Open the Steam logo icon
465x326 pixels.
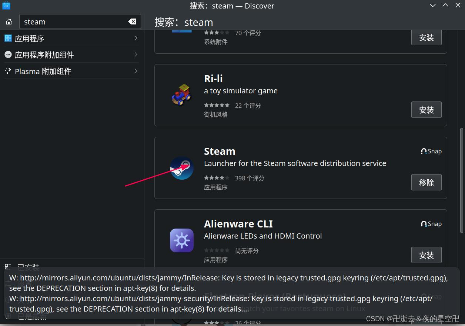point(182,168)
